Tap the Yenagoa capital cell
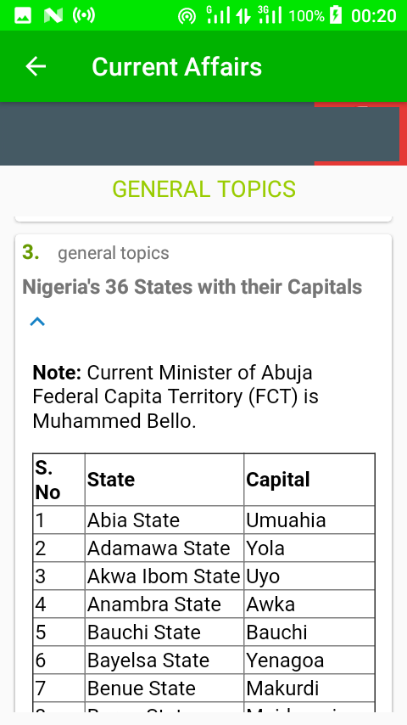 tap(309, 660)
